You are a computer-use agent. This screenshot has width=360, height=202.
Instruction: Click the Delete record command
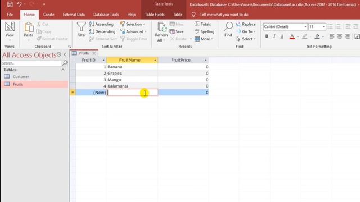pyautogui.click(x=179, y=39)
